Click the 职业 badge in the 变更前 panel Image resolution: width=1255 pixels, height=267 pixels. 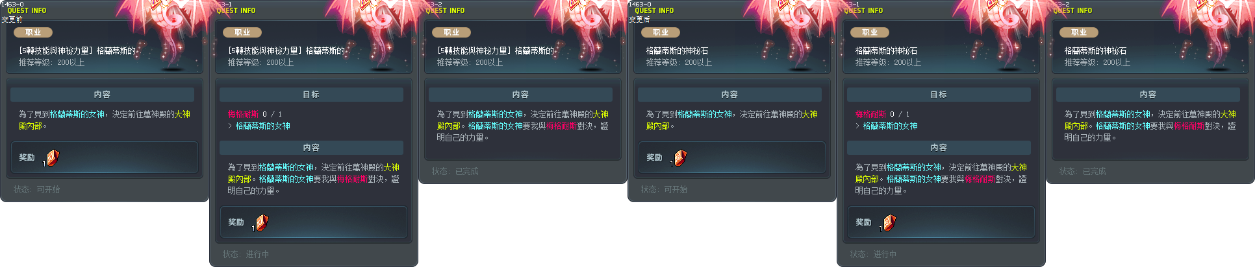(33, 32)
